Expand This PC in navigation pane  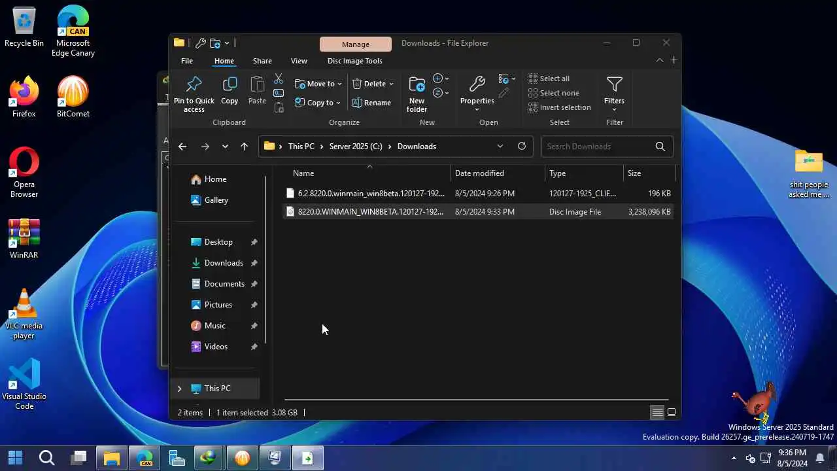click(x=179, y=389)
